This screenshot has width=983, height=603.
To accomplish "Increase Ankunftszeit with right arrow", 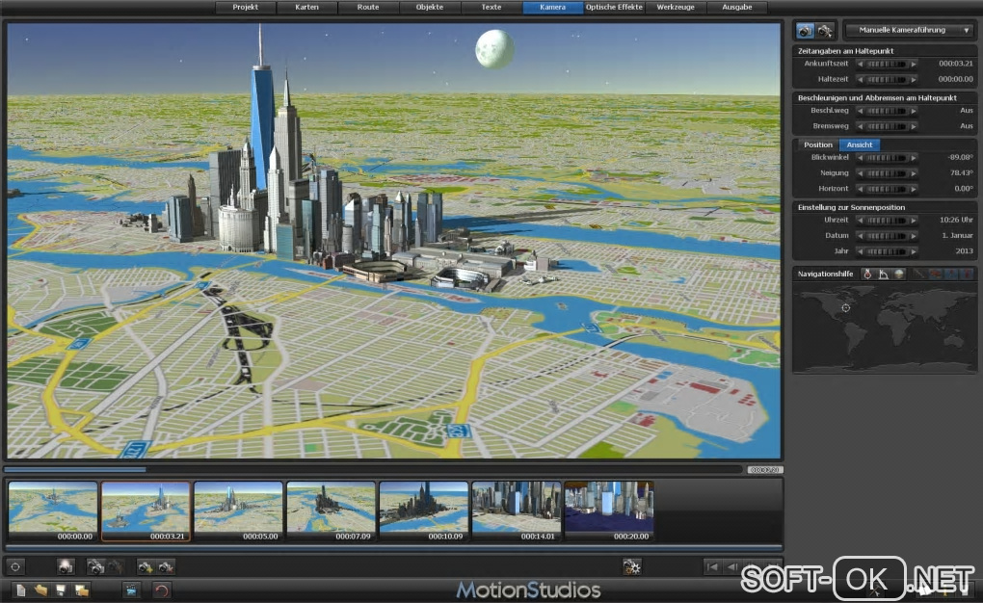I will (x=914, y=64).
